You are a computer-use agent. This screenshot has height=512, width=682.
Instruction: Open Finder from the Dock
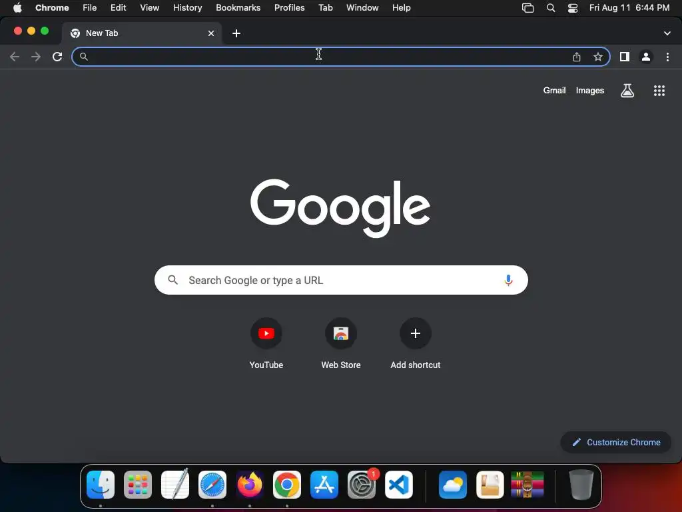pos(101,485)
